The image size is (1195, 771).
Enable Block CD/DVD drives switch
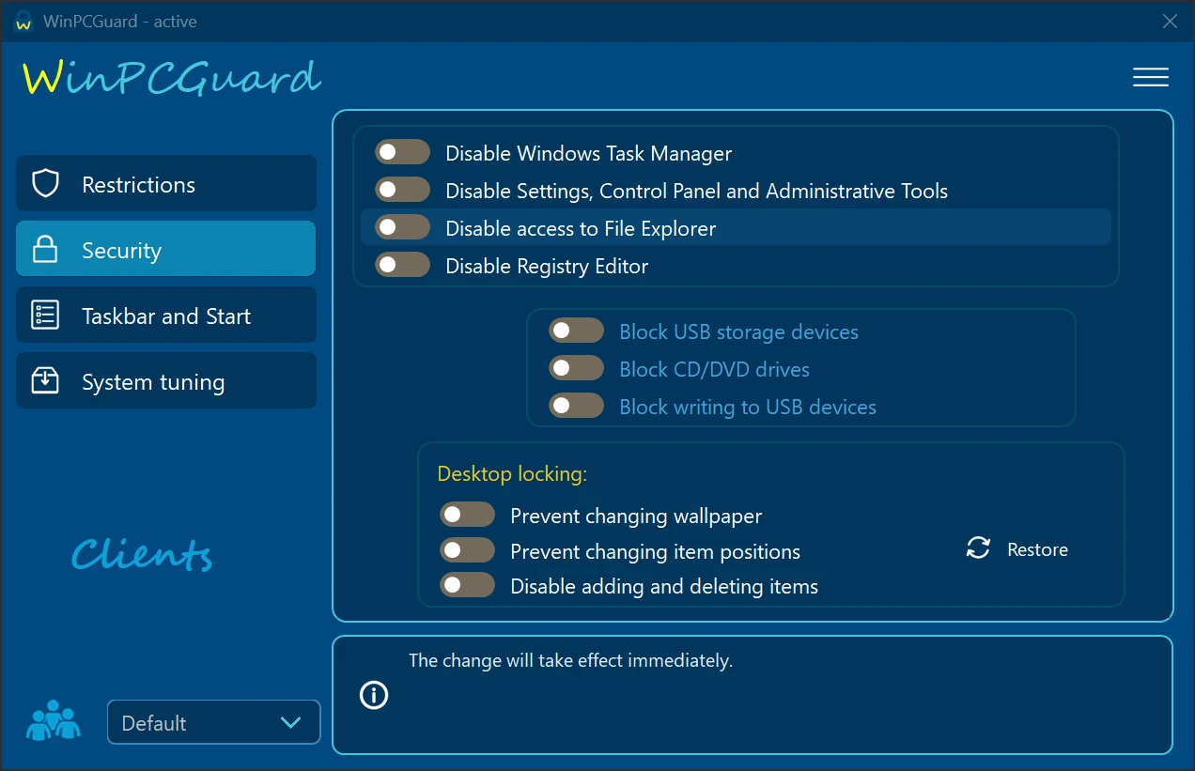tap(576, 368)
